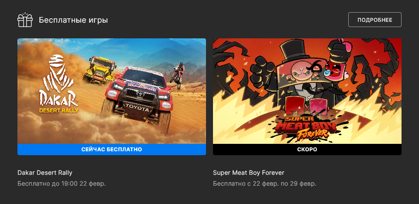The image size is (419, 204).
Task: Click the yellow truck in Dakar artwork
Action: coord(100,70)
